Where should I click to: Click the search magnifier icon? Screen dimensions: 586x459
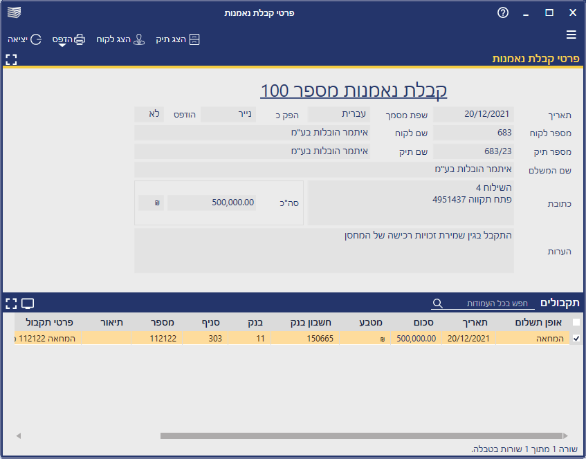click(438, 303)
